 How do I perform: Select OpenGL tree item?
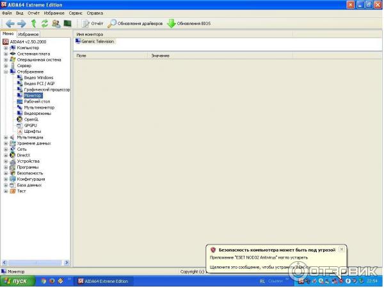[x=31, y=119]
